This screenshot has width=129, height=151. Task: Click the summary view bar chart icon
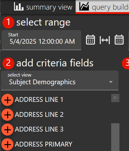pyautogui.click(x=19, y=7)
